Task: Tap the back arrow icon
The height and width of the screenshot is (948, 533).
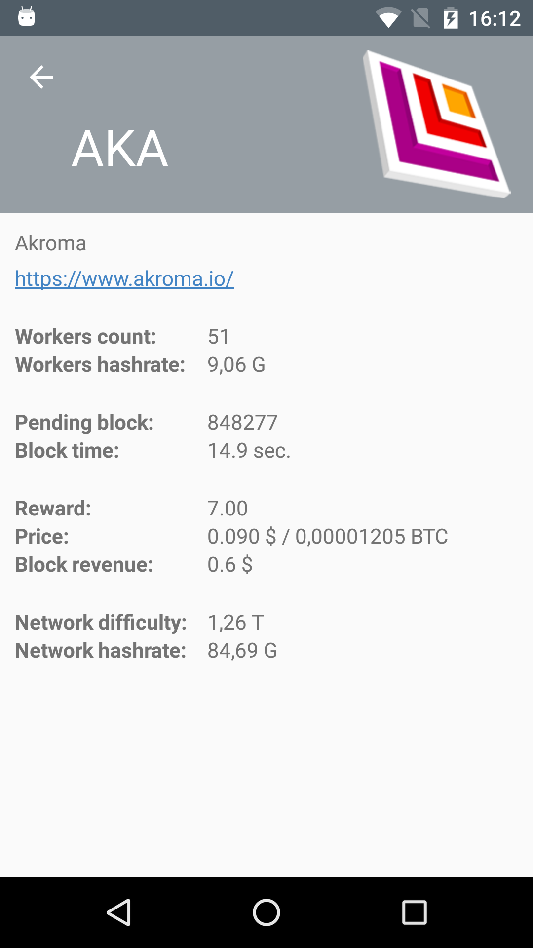Action: [41, 77]
